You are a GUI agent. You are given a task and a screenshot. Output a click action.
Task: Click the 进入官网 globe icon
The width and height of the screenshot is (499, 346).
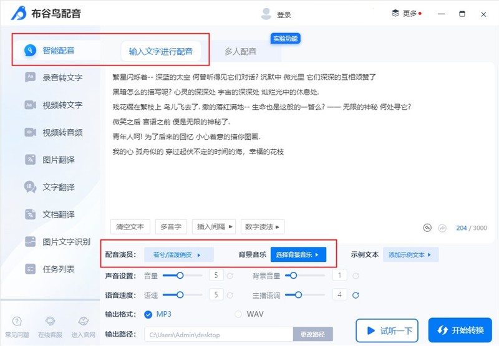(x=84, y=321)
